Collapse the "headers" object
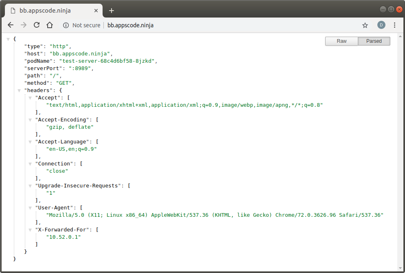The height and width of the screenshot is (273, 405). point(20,90)
